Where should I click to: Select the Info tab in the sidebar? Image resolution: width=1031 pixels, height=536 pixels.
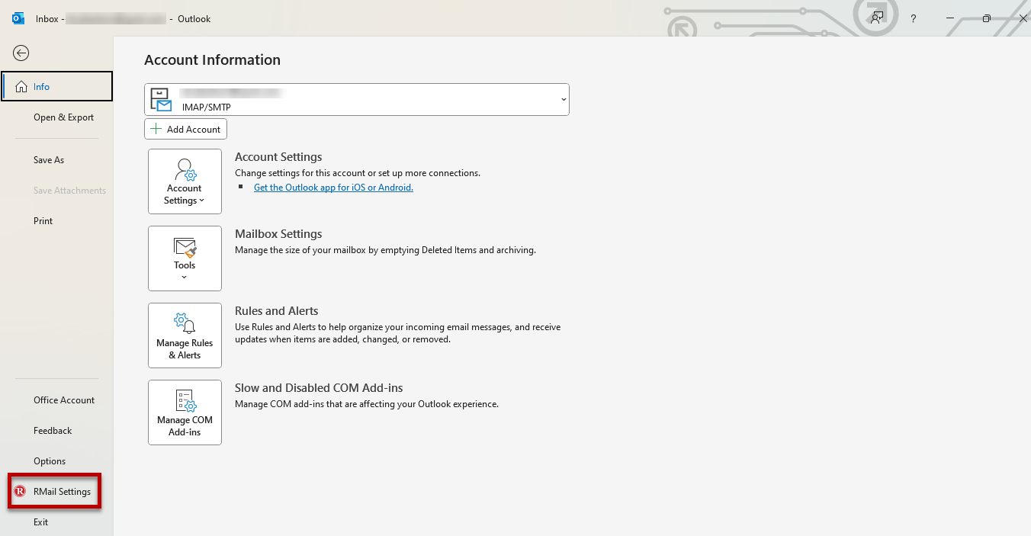click(x=57, y=87)
